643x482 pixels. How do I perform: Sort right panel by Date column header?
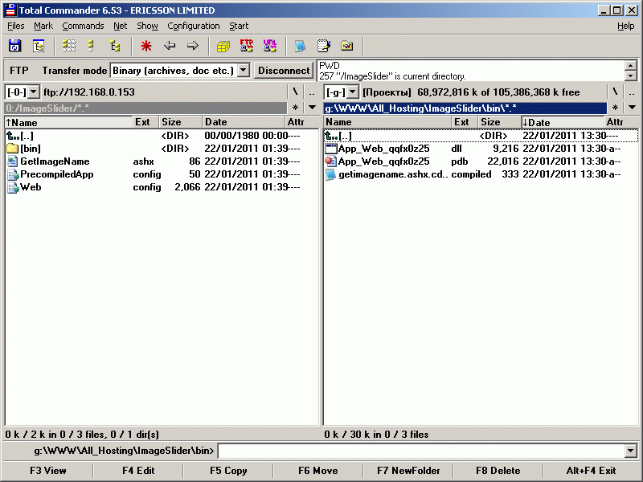coord(563,122)
